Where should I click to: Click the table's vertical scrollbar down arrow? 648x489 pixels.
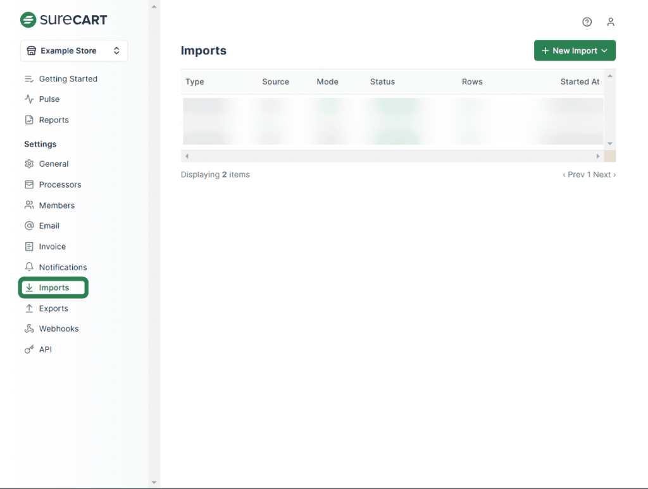tap(610, 144)
